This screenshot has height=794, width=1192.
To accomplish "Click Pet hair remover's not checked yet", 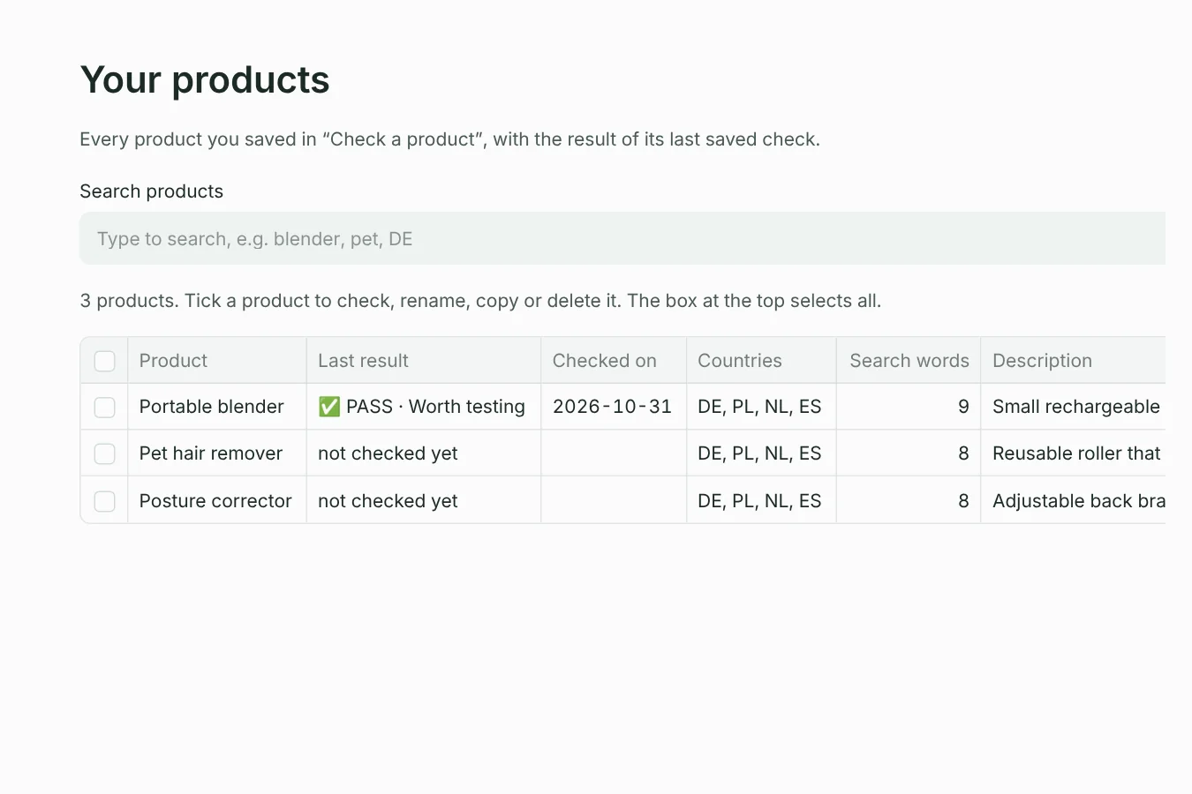I will click(388, 453).
